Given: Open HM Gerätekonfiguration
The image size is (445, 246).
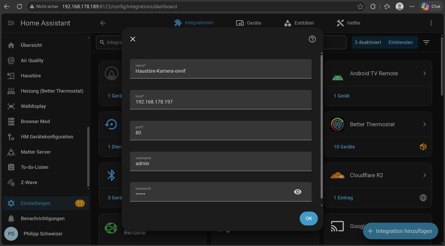Looking at the screenshot, I should tap(46, 137).
